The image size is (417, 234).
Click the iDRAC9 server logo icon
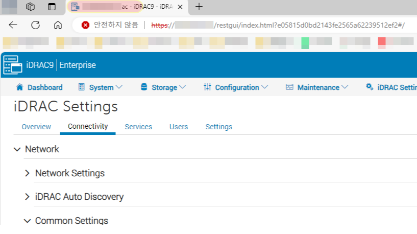coord(12,65)
